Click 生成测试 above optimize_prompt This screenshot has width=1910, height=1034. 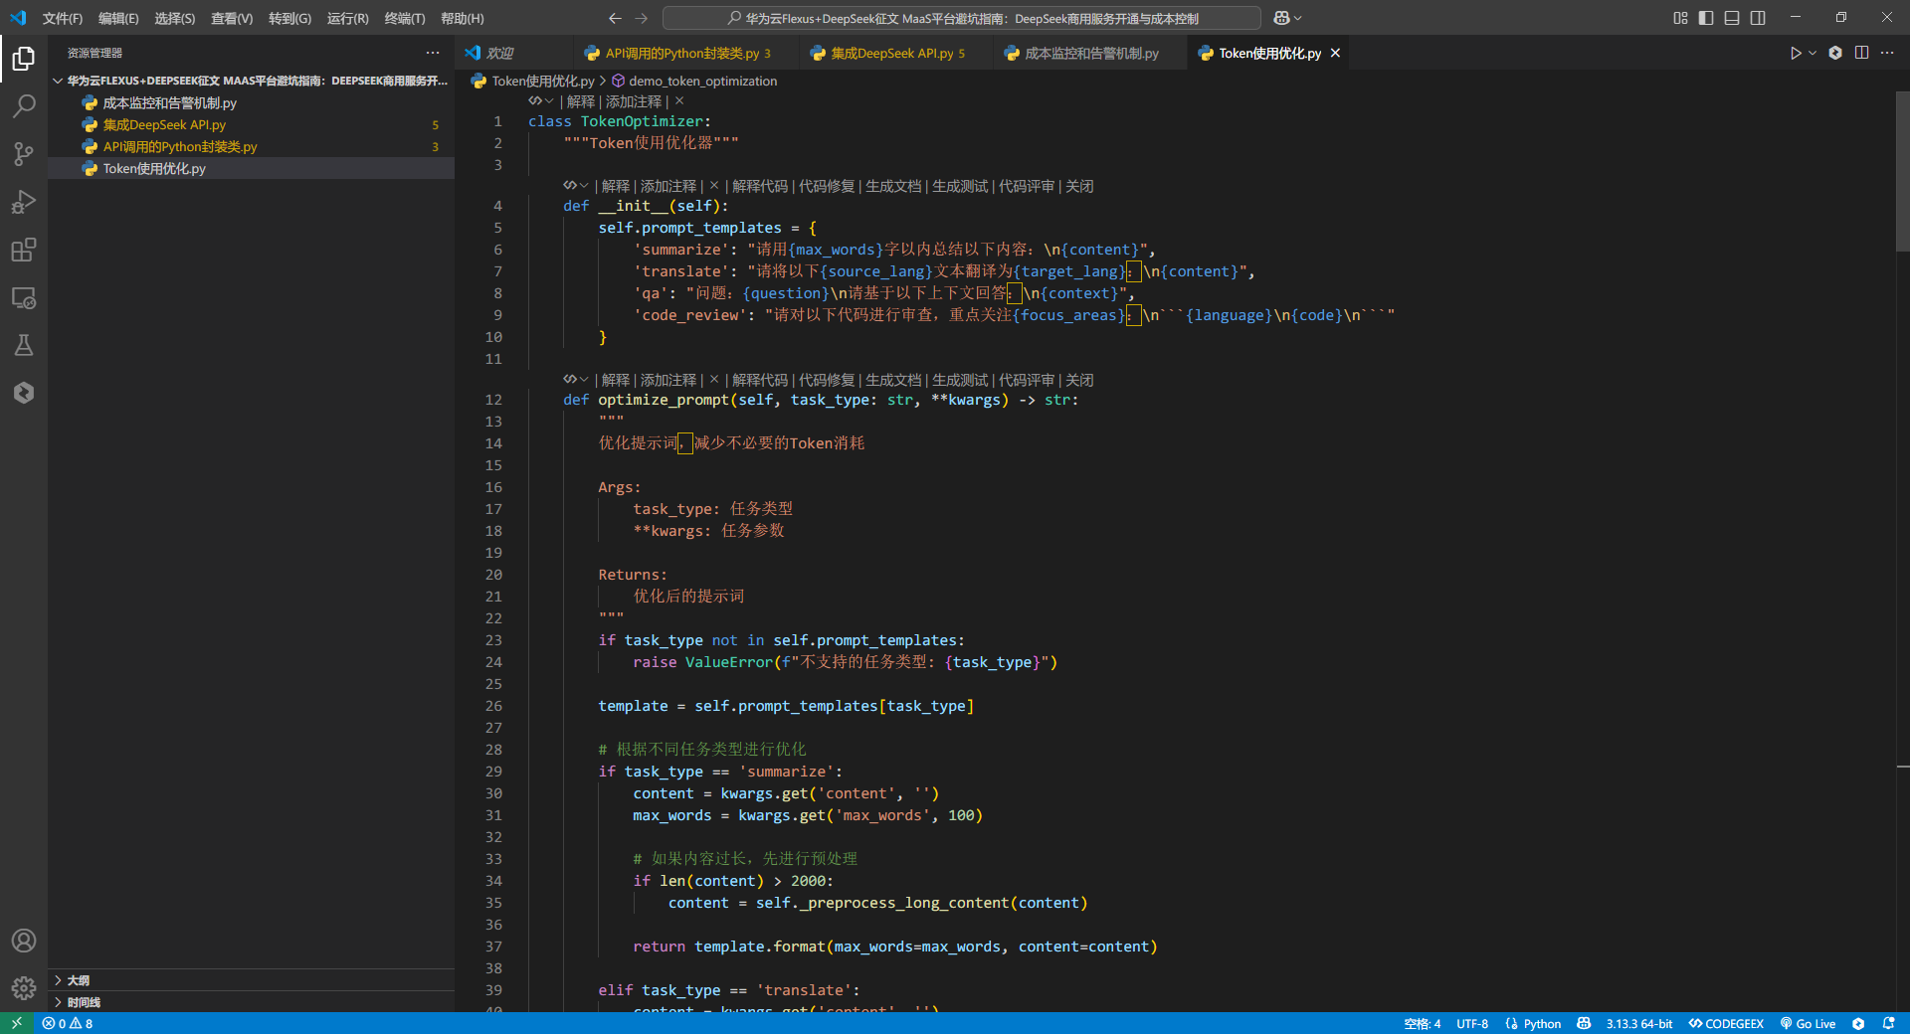[x=960, y=380]
